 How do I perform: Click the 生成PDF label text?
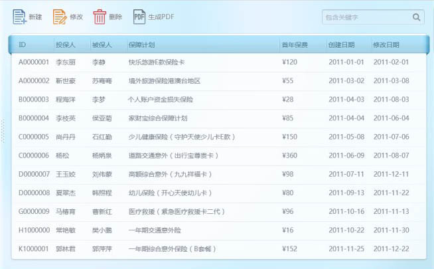pos(161,17)
